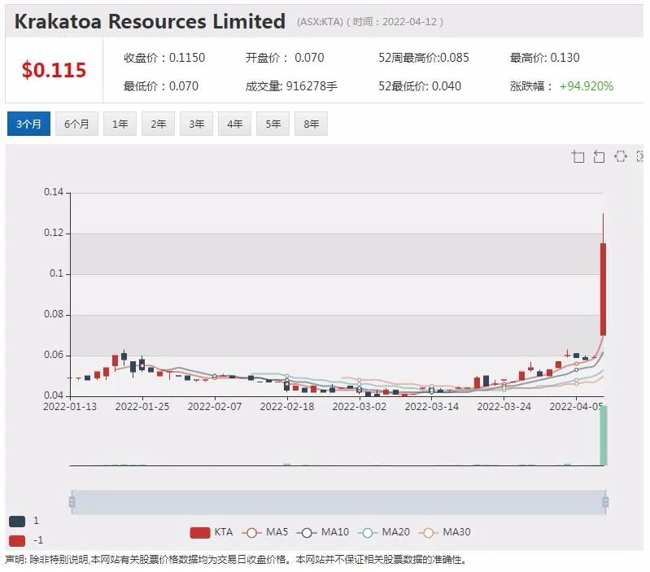
Task: Click the 52周最高价:0.085 value
Action: (424, 58)
